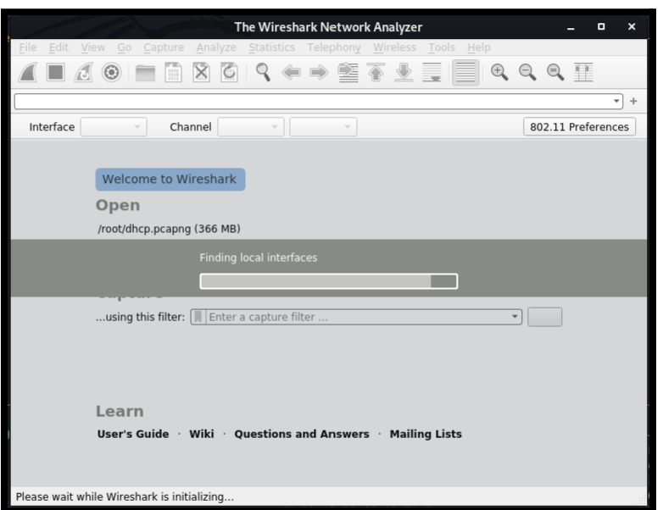This screenshot has height=510, width=663.
Task: Open a capture file folder icon
Action: pos(145,72)
